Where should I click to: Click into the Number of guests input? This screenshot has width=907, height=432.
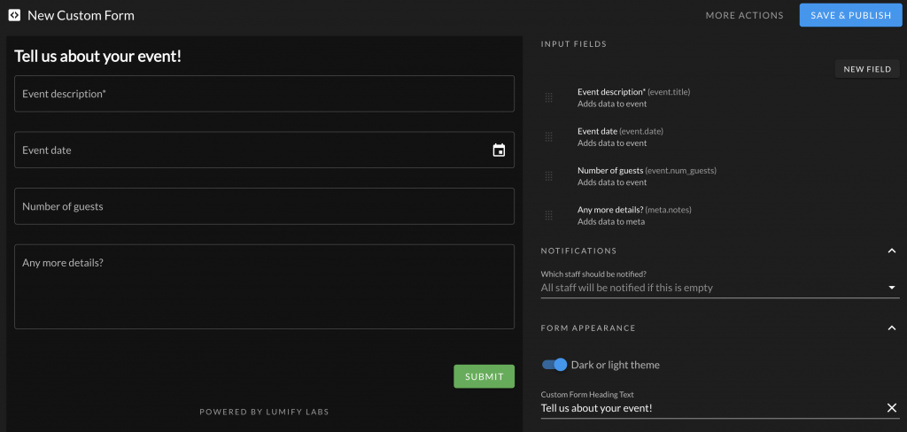[x=264, y=206]
